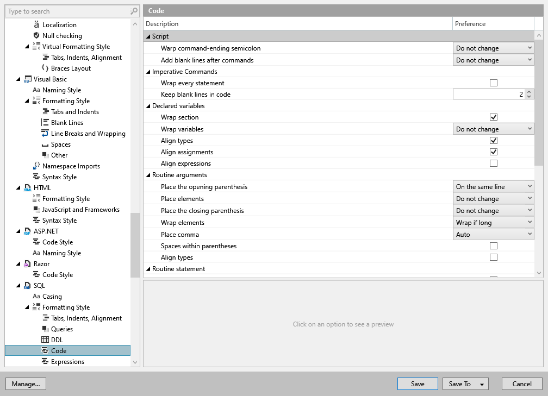Collapse the HTML tree node

[x=18, y=188]
